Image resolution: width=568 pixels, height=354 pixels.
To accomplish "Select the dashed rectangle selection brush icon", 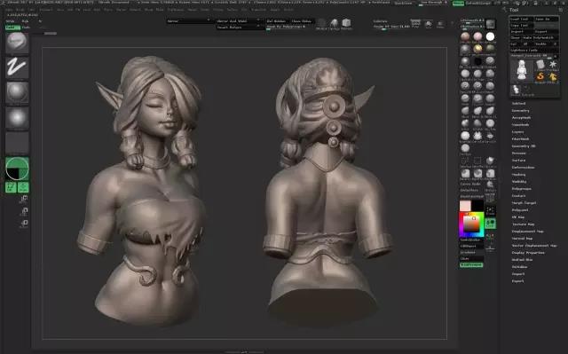I will (477, 161).
